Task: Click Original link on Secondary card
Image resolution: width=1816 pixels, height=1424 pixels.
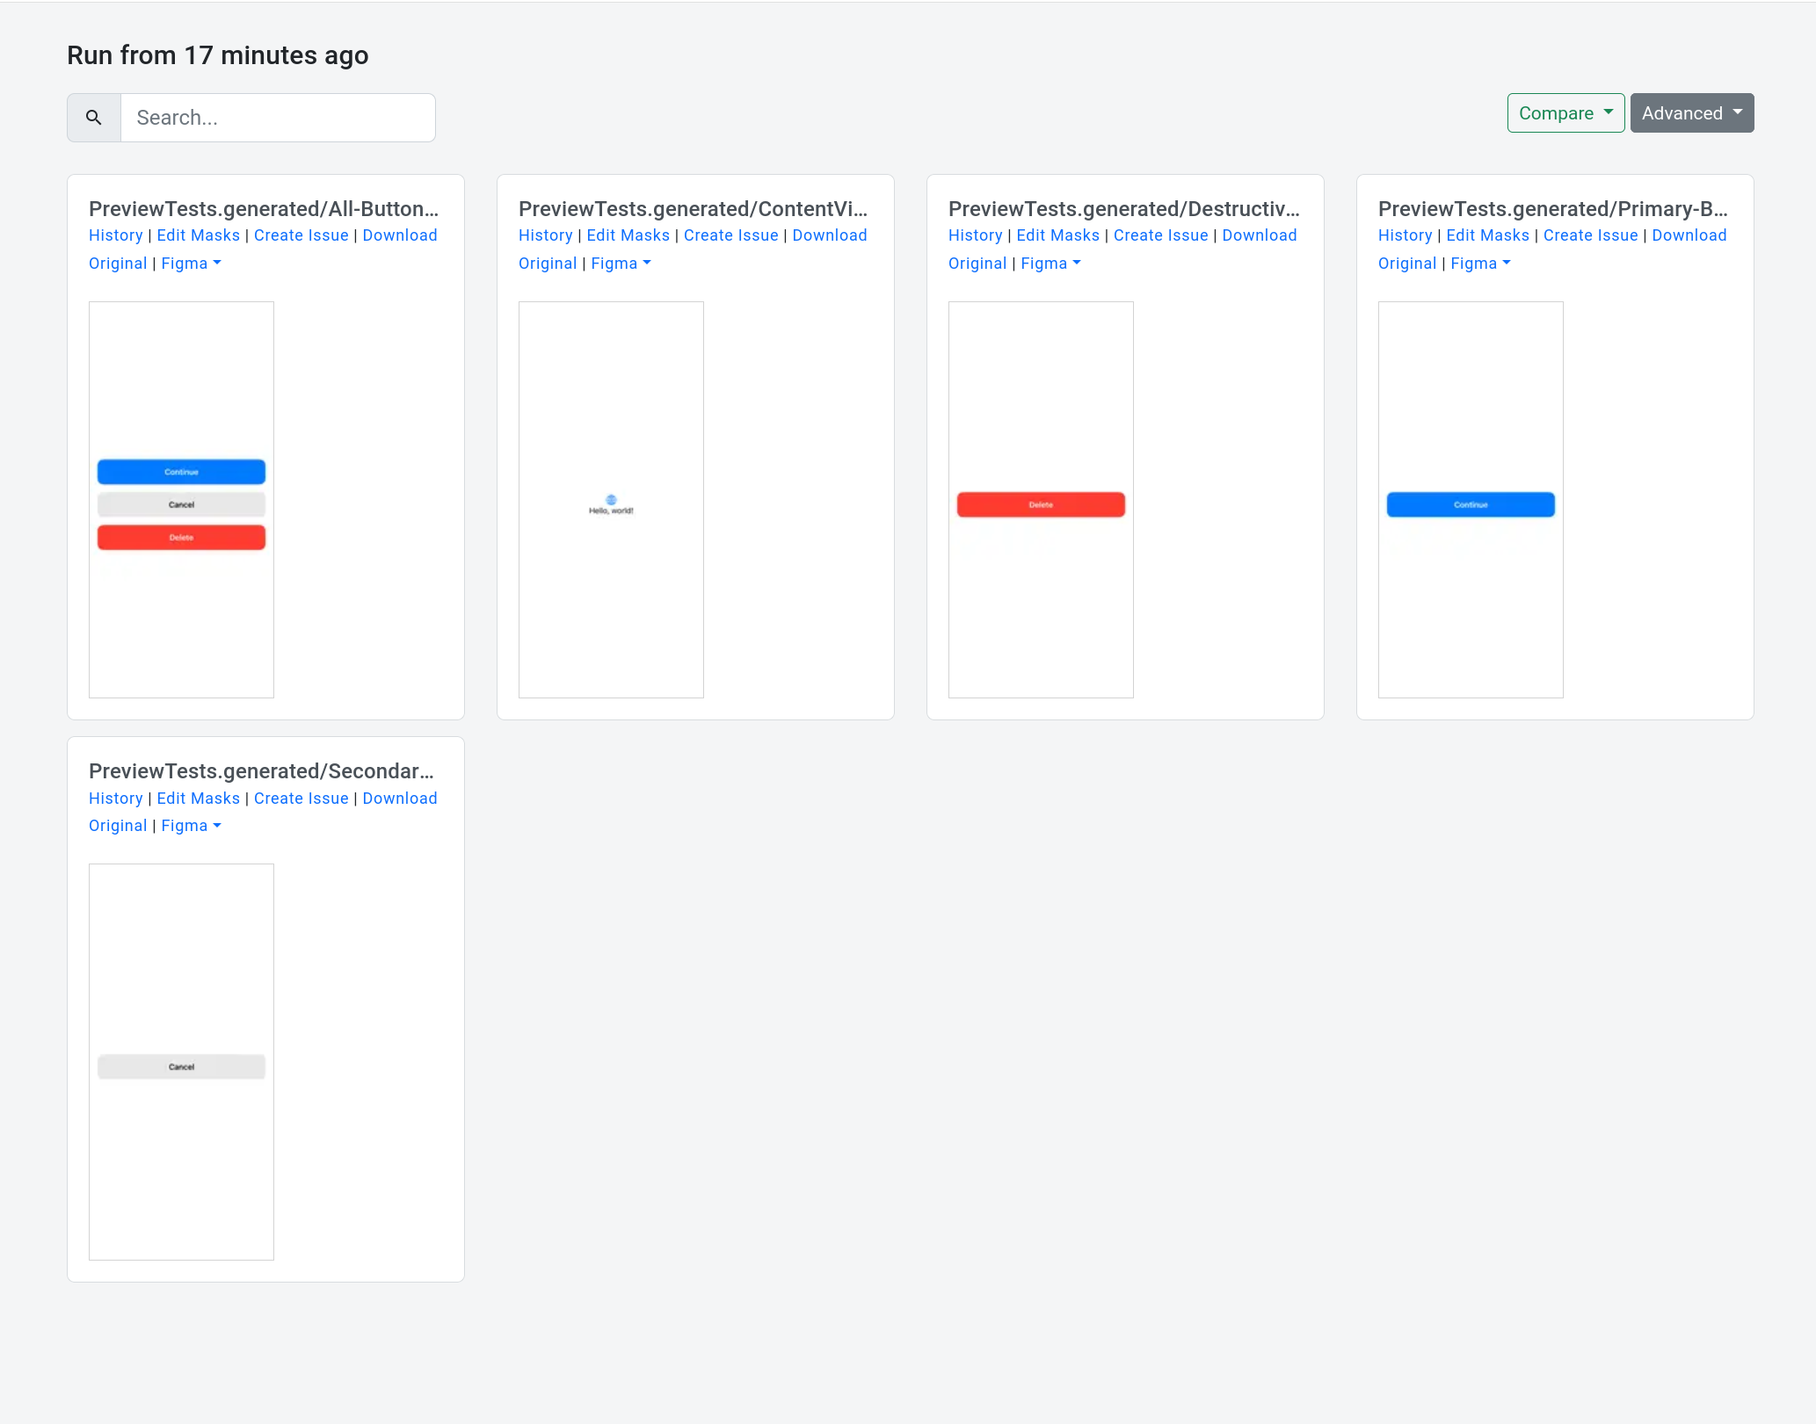Action: [x=118, y=826]
